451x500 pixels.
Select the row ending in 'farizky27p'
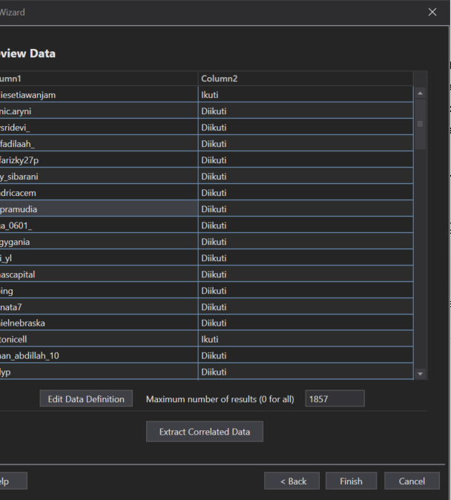click(207, 159)
